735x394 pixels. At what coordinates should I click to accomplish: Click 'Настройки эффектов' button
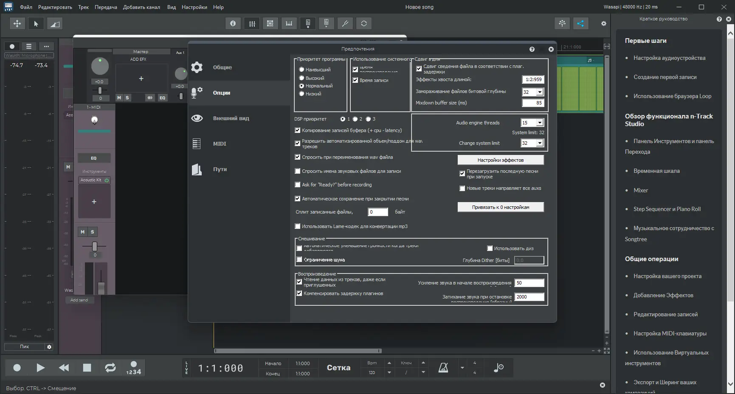pyautogui.click(x=500, y=160)
